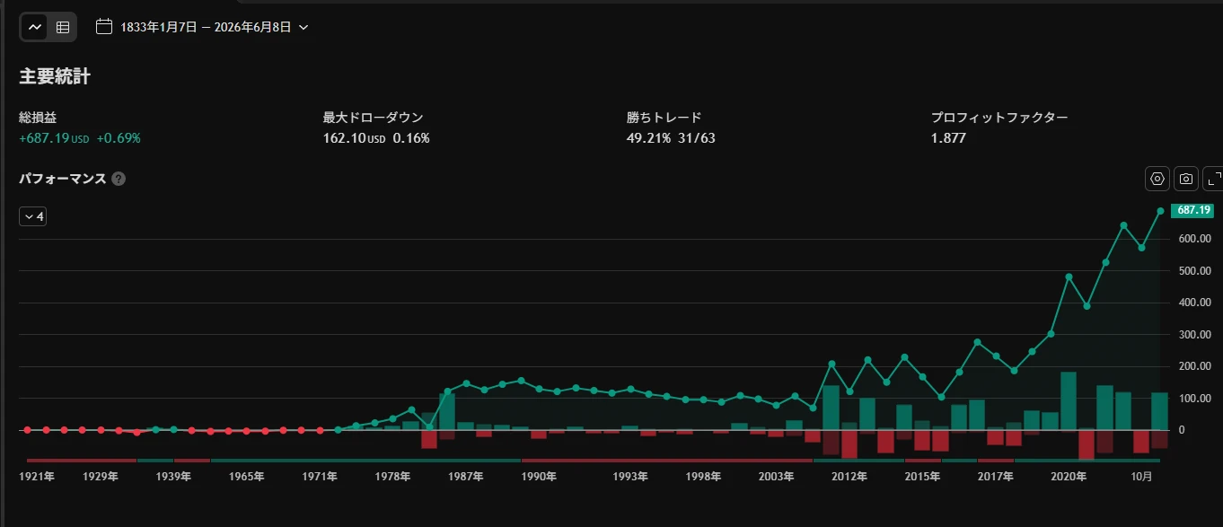Viewport: 1223px width, 527px height.
Task: Click the 0.16% drawdown percentage
Action: click(x=411, y=138)
